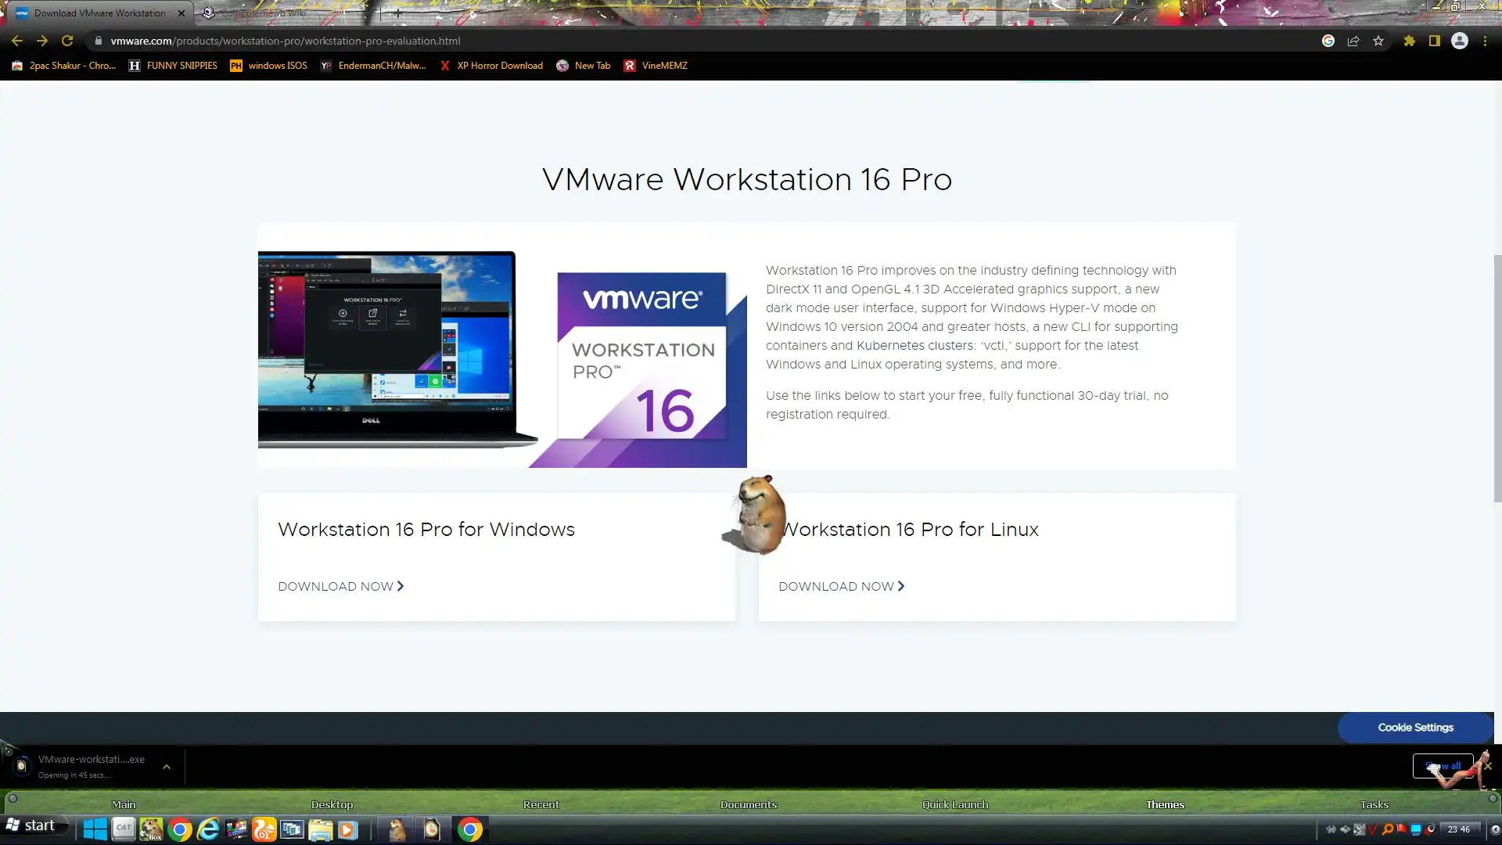Click Download Now for Workstation Linux
The image size is (1502, 845).
pos(842,586)
